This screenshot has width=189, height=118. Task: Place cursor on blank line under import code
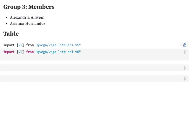[92, 57]
